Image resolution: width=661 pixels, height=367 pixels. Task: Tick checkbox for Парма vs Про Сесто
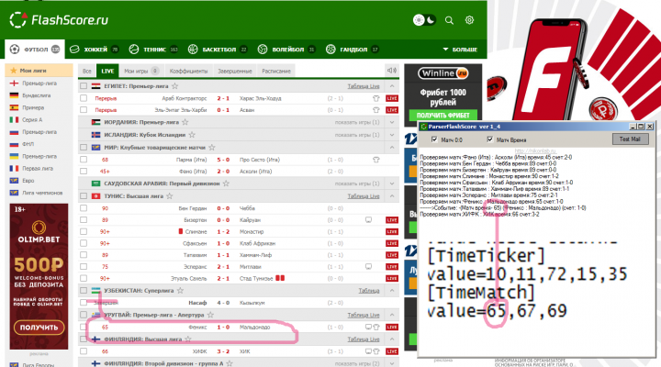pyautogui.click(x=84, y=160)
